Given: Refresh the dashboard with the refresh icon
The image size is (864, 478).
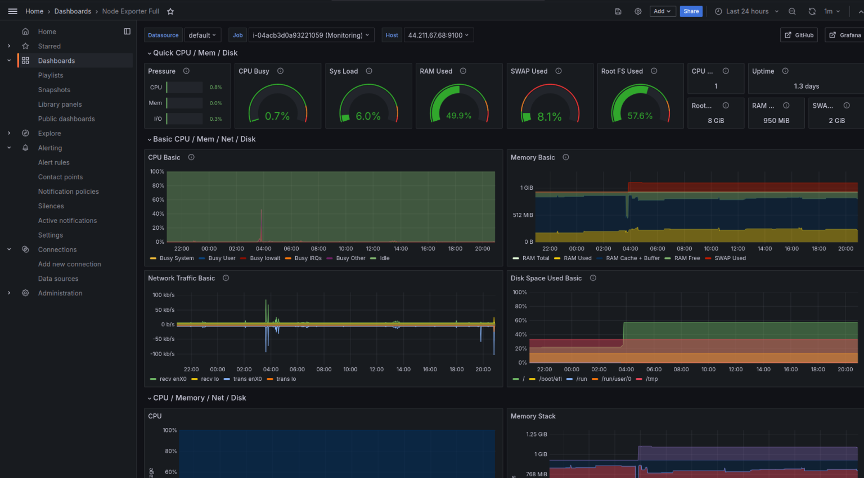Looking at the screenshot, I should click(x=812, y=11).
